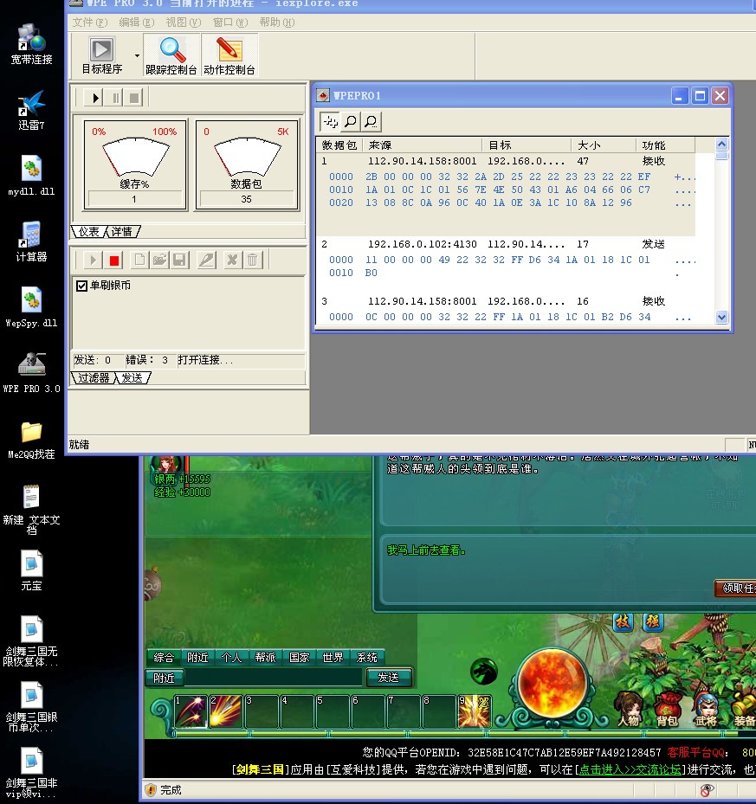This screenshot has height=804, width=756.
Task: Click the 数据包 column header
Action: pos(339,145)
